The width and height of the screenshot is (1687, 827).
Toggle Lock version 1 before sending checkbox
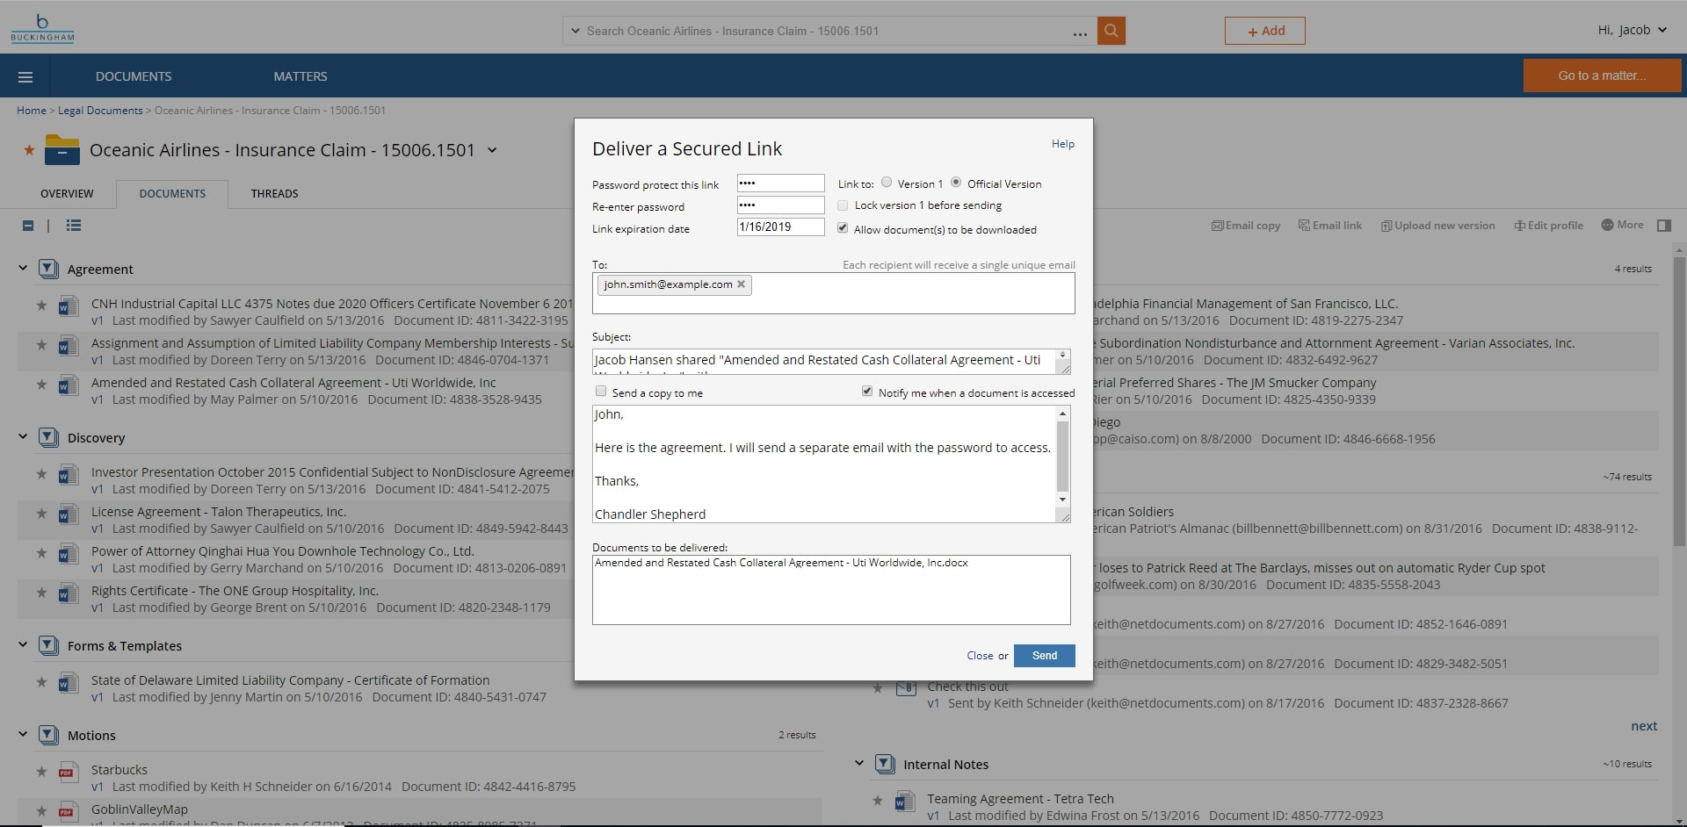coord(843,205)
